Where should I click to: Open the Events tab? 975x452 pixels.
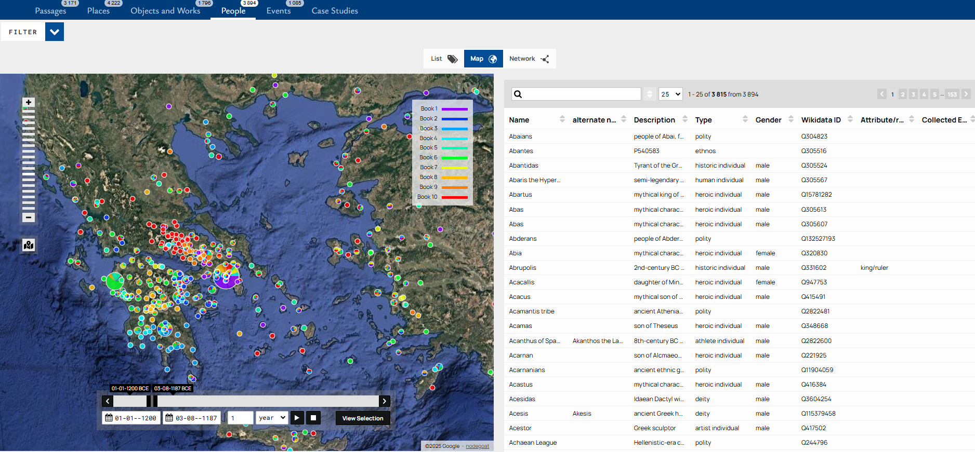point(279,11)
